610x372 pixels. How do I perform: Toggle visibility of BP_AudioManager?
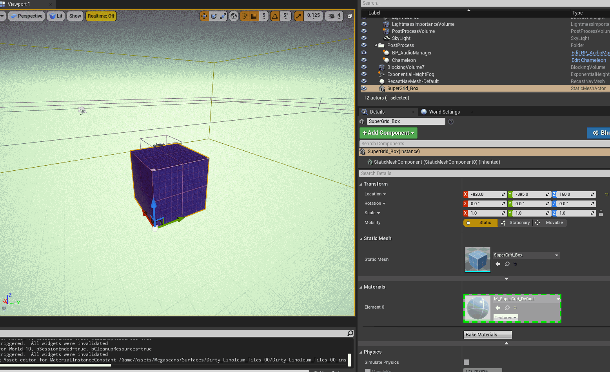364,52
